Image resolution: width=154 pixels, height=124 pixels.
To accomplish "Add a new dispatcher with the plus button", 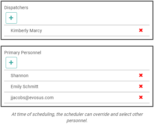I will click(11, 18).
